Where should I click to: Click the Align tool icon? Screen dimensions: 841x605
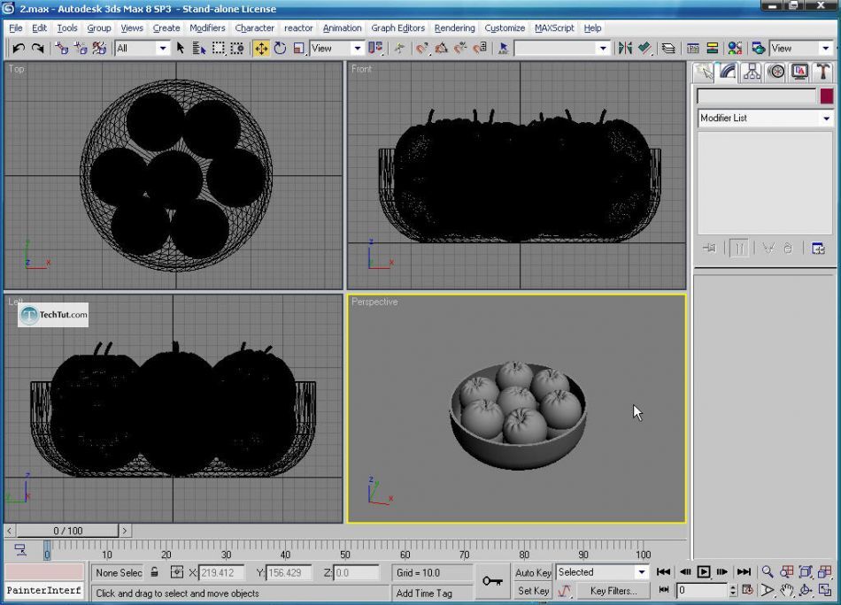(644, 49)
